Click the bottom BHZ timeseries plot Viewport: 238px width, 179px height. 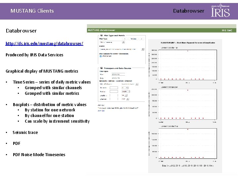188,143
